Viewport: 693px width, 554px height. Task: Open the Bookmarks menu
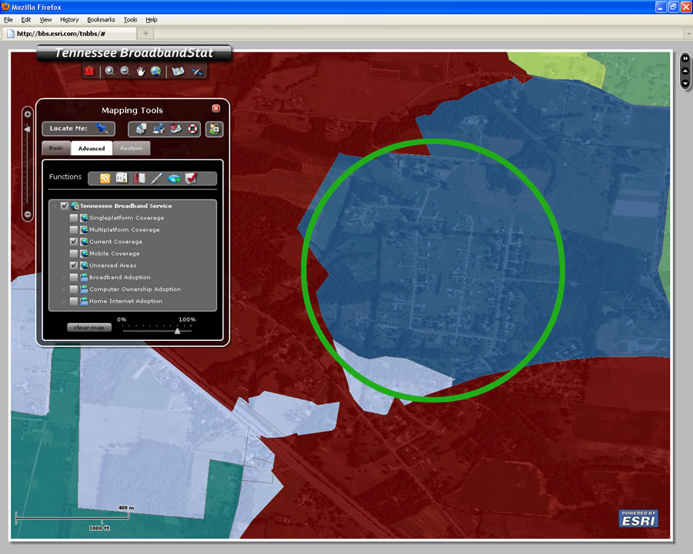101,20
